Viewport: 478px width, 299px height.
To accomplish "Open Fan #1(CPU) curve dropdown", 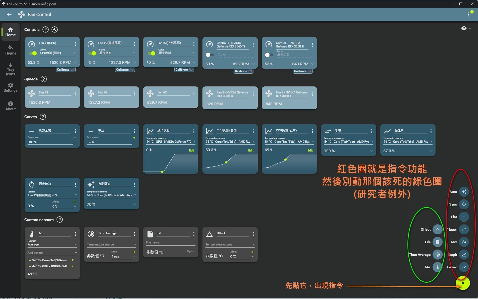I will coord(58,53).
